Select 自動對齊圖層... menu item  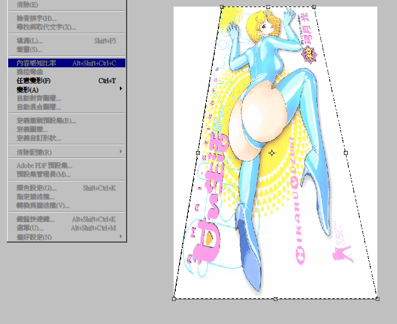pyautogui.click(x=67, y=98)
